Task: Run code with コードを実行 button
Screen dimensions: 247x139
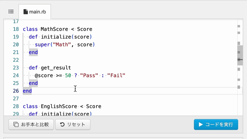Action: [216, 124]
